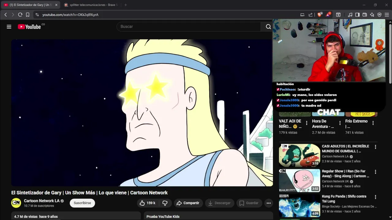Like the video with thumbs up

147,203
